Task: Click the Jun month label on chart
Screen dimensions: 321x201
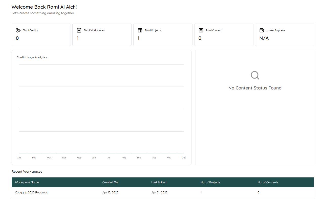Action: (x=94, y=158)
